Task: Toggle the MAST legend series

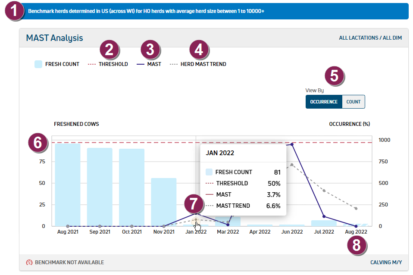Action: (149, 64)
